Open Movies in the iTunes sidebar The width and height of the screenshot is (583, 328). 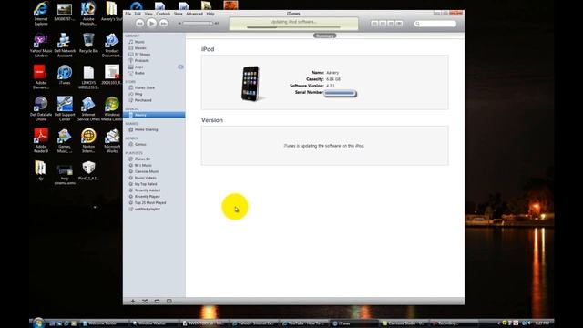tap(140, 48)
